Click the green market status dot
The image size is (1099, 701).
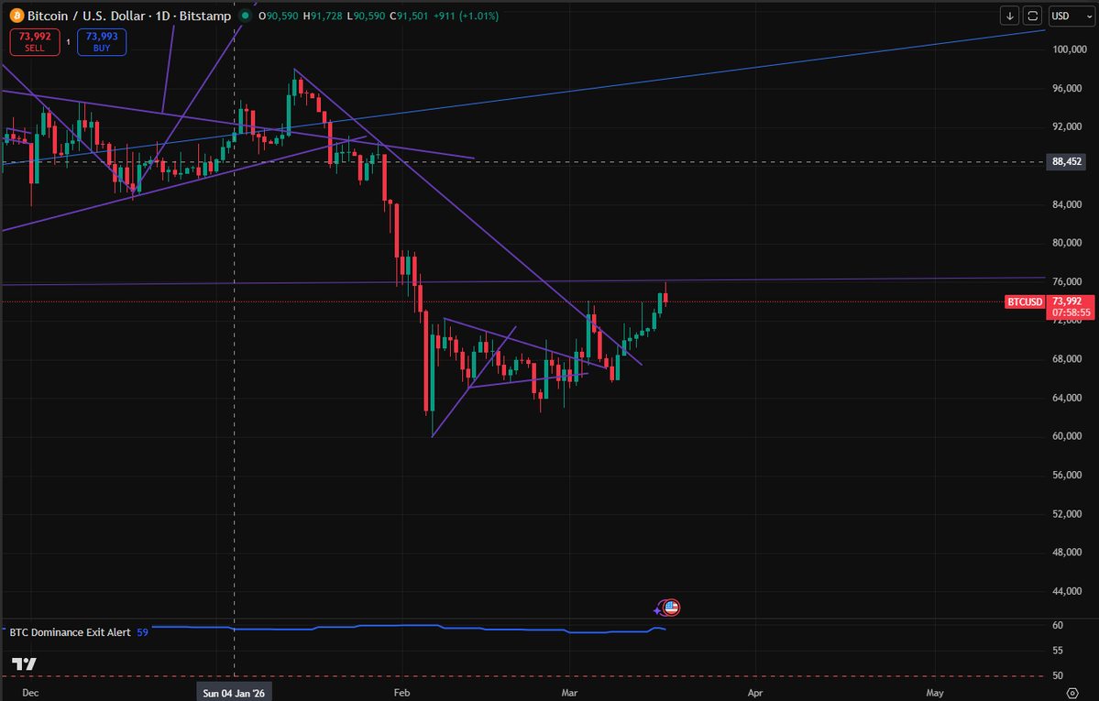pyautogui.click(x=245, y=16)
